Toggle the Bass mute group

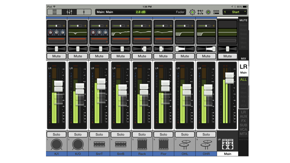tap(244, 34)
